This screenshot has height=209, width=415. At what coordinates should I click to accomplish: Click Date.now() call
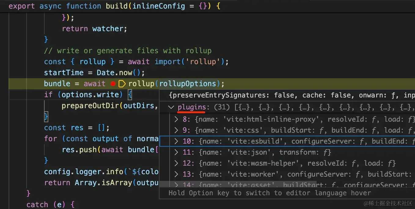[x=119, y=73]
